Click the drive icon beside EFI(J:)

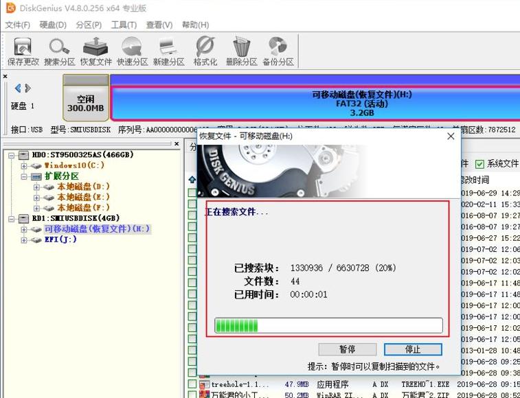36,240
